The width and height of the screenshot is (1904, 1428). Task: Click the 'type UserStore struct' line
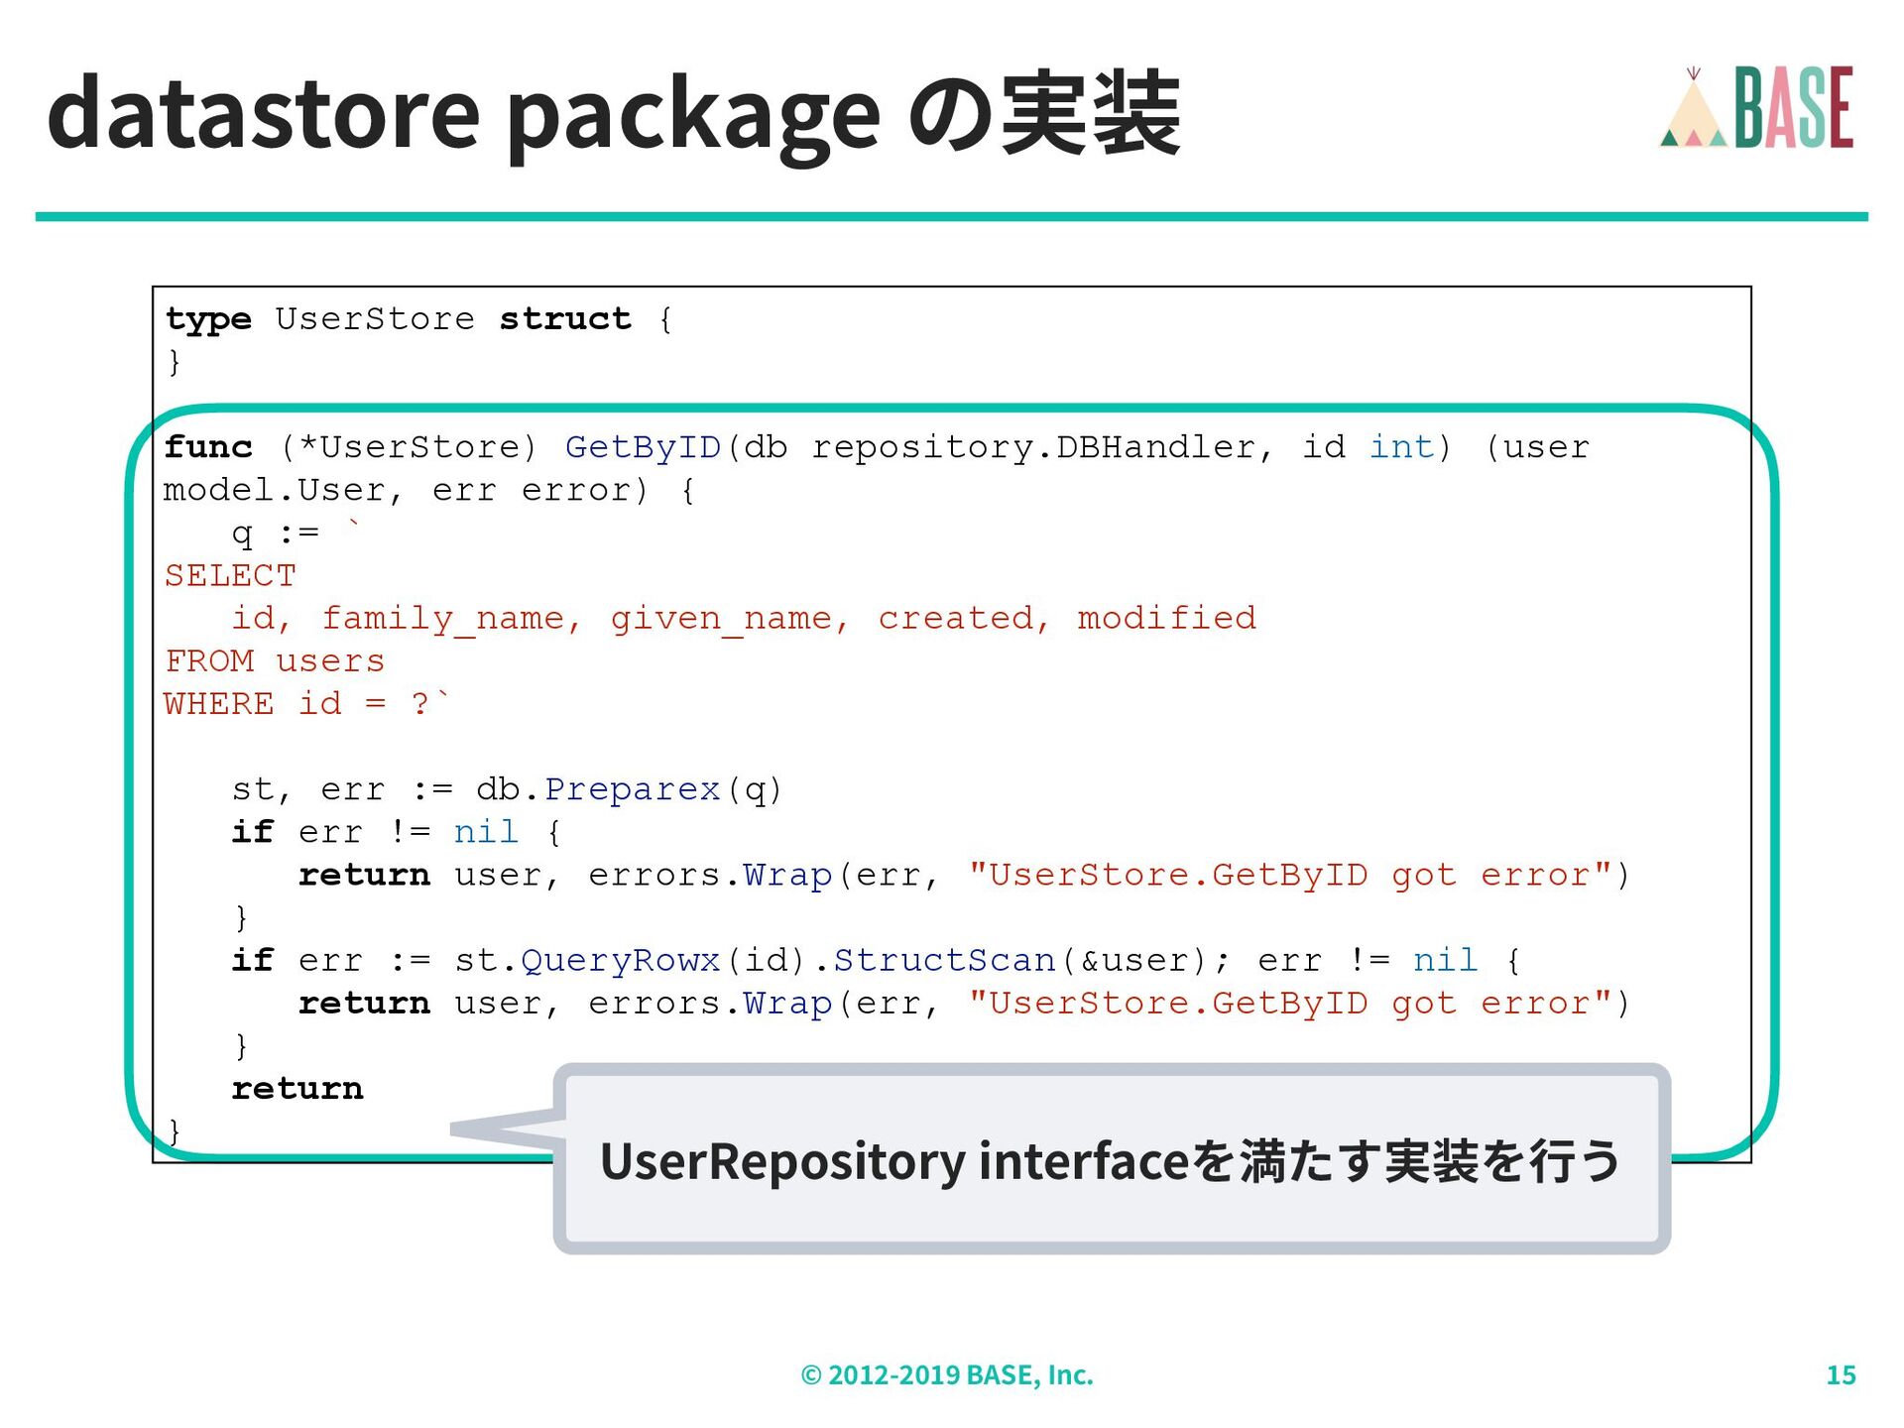click(418, 319)
